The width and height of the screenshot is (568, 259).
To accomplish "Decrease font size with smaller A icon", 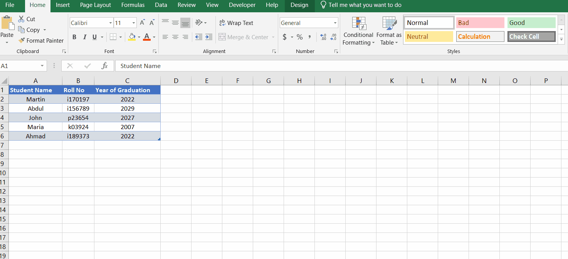I will coord(152,23).
